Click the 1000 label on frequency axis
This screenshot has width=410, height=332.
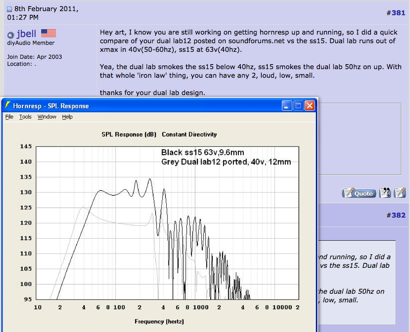201,307
